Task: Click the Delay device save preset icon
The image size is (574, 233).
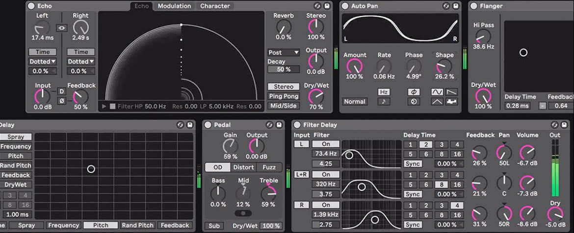Action: point(190,125)
